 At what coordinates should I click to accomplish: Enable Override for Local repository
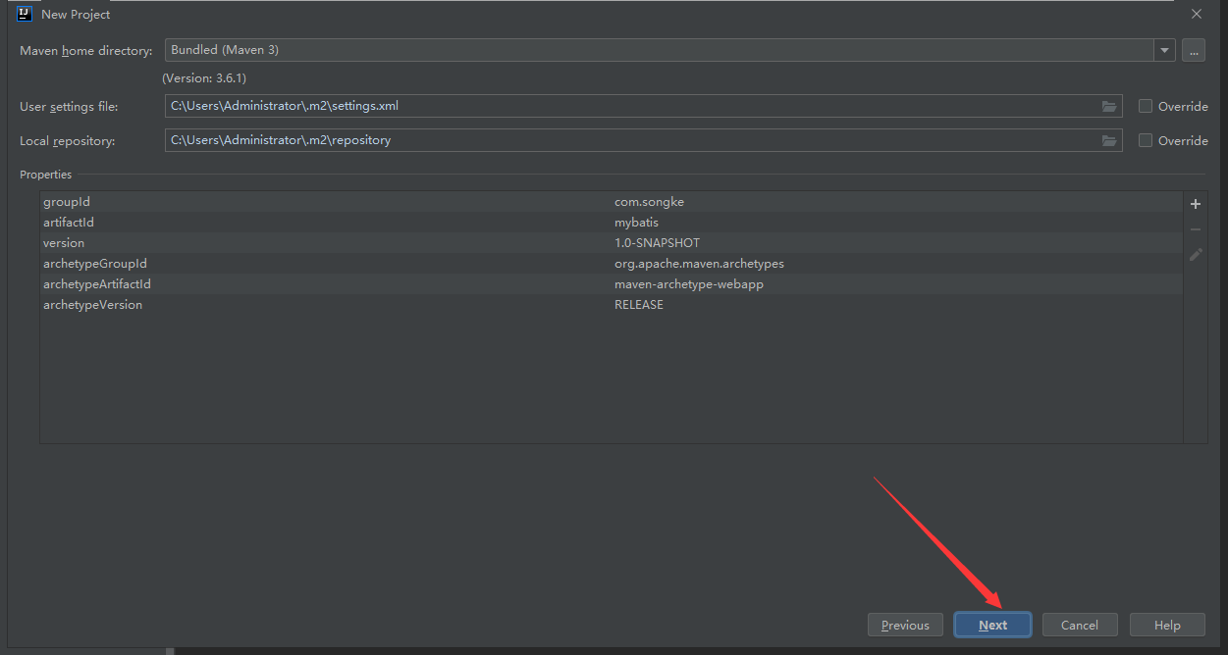[x=1146, y=140]
